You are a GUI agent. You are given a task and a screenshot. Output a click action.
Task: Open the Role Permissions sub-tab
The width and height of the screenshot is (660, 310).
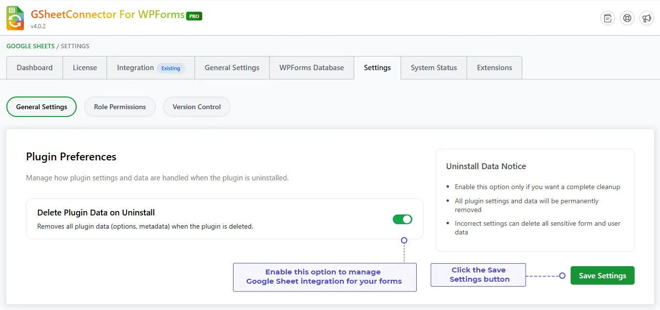pos(120,107)
